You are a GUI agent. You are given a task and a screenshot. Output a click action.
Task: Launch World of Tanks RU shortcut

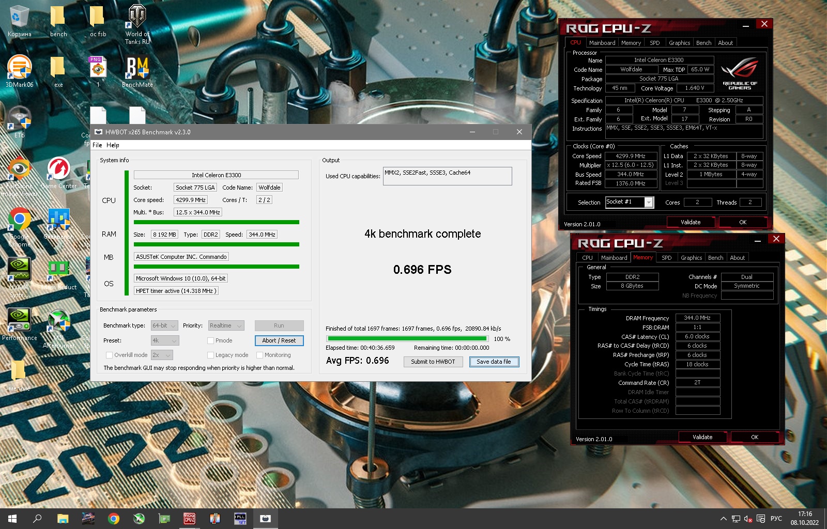[x=137, y=24]
